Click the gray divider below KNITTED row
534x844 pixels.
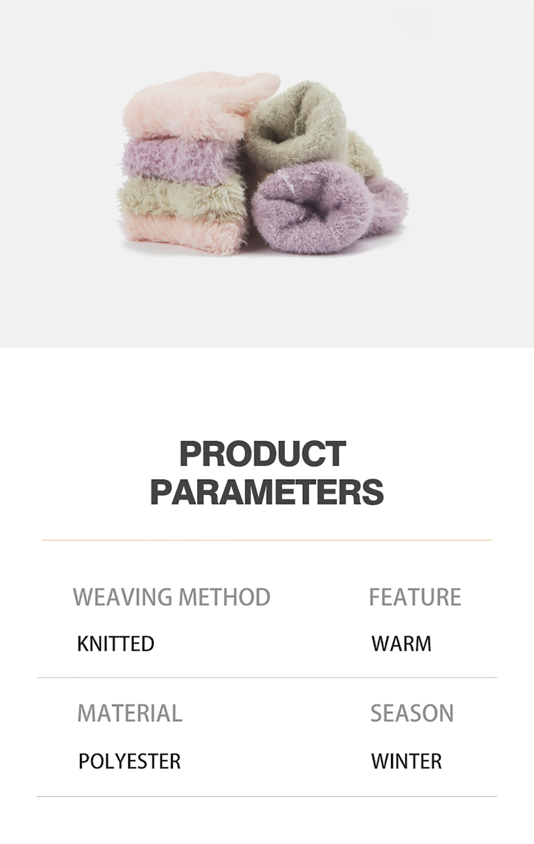pos(267,678)
